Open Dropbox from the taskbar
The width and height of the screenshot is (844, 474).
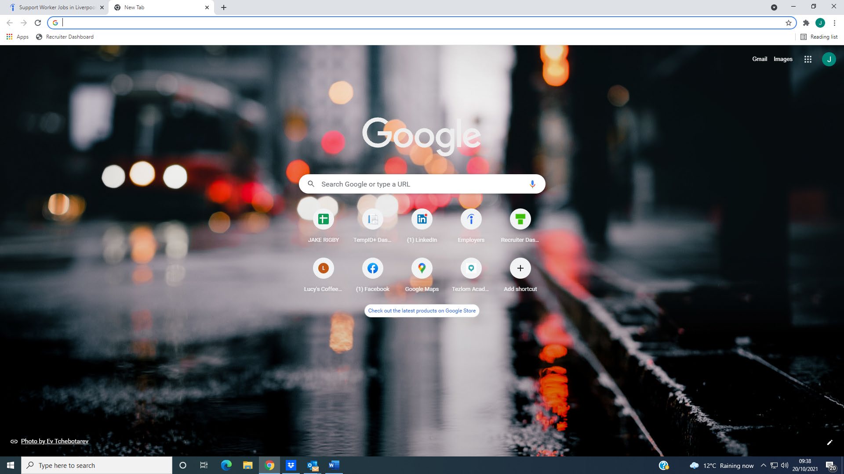(x=291, y=465)
